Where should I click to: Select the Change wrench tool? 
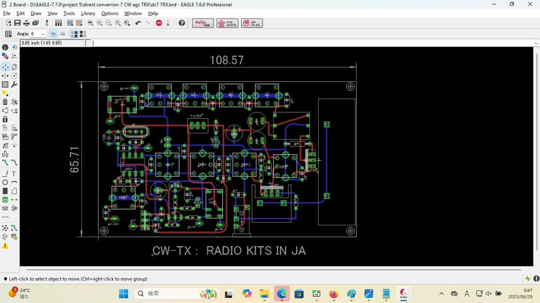pyautogui.click(x=14, y=84)
